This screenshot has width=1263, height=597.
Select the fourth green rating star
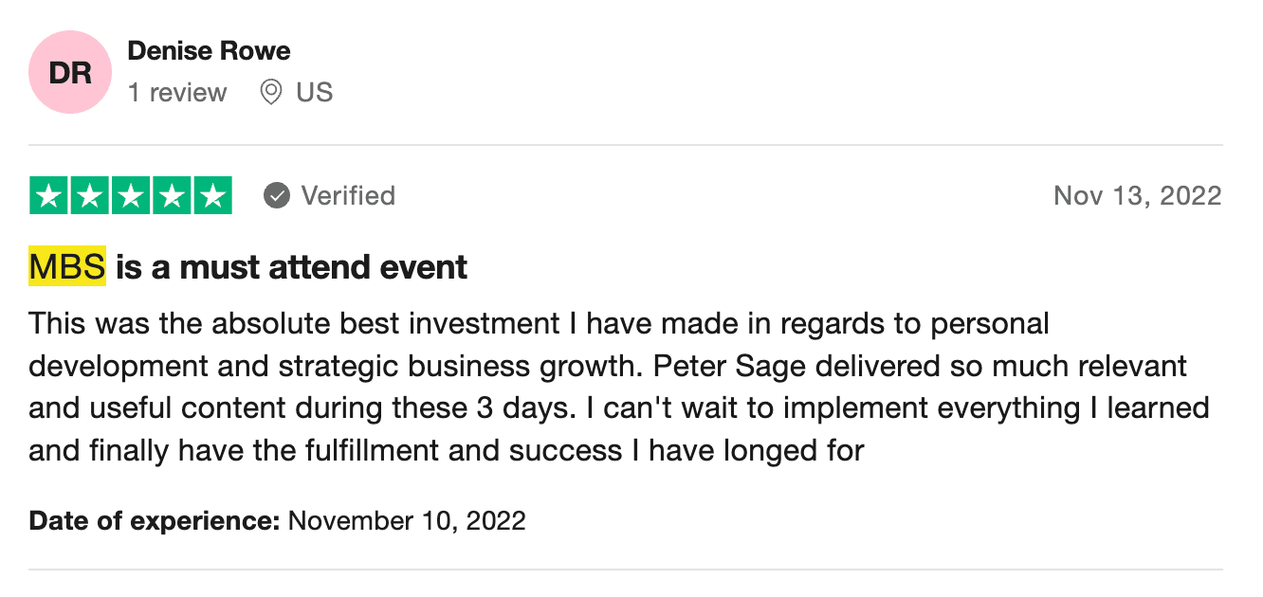pos(172,196)
